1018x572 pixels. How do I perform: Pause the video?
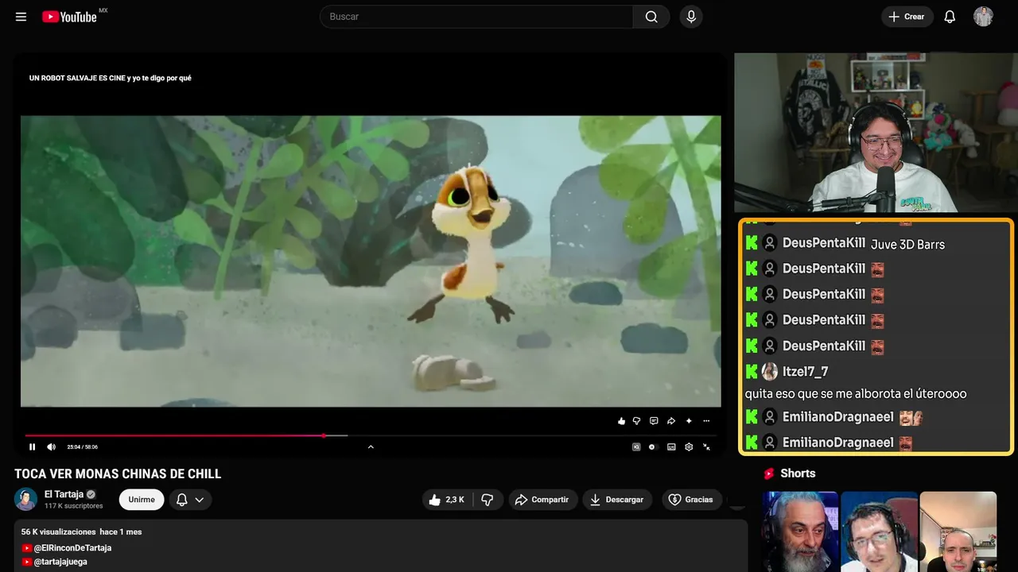click(x=33, y=446)
